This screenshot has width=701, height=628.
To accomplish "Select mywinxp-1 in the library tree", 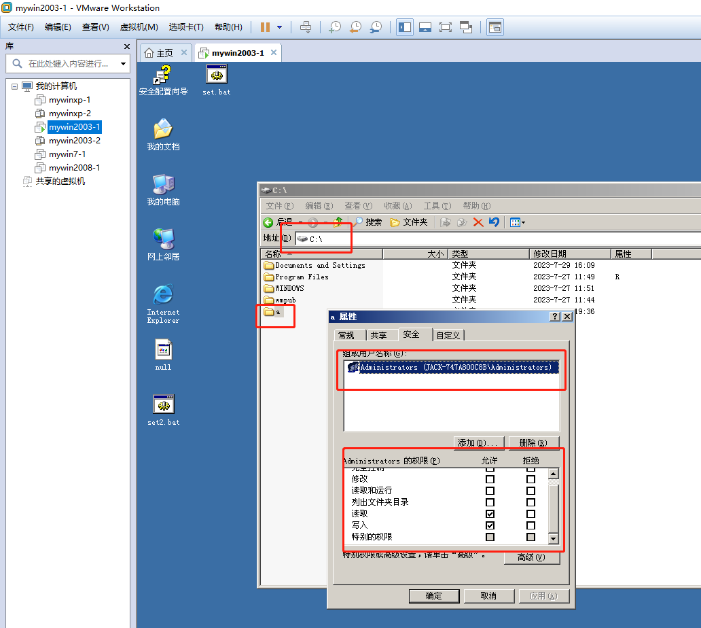I will (x=69, y=100).
